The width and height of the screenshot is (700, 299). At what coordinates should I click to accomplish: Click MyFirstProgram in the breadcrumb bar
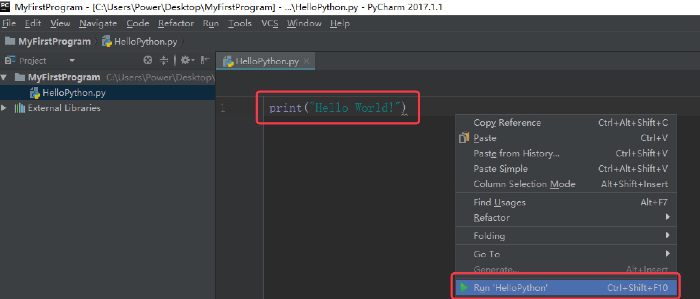(x=55, y=42)
